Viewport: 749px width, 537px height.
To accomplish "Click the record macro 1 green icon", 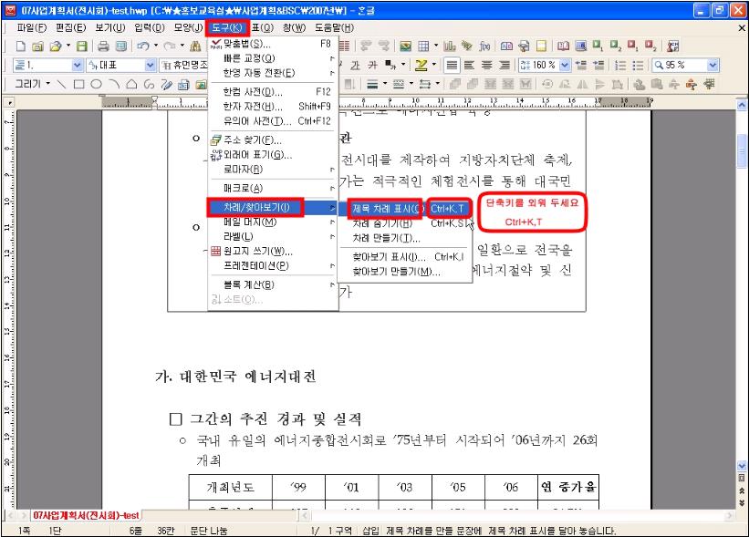I will coord(598,46).
